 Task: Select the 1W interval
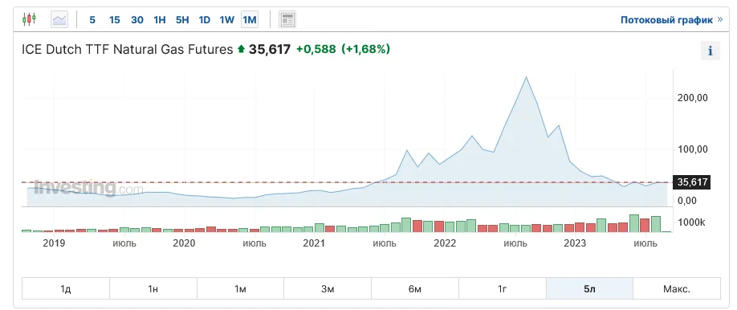226,19
